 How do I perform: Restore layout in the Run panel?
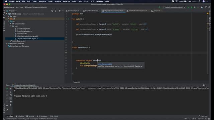(x=7, y=105)
